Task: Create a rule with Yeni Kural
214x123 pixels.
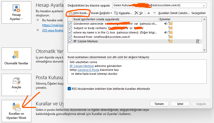Action: (79, 13)
